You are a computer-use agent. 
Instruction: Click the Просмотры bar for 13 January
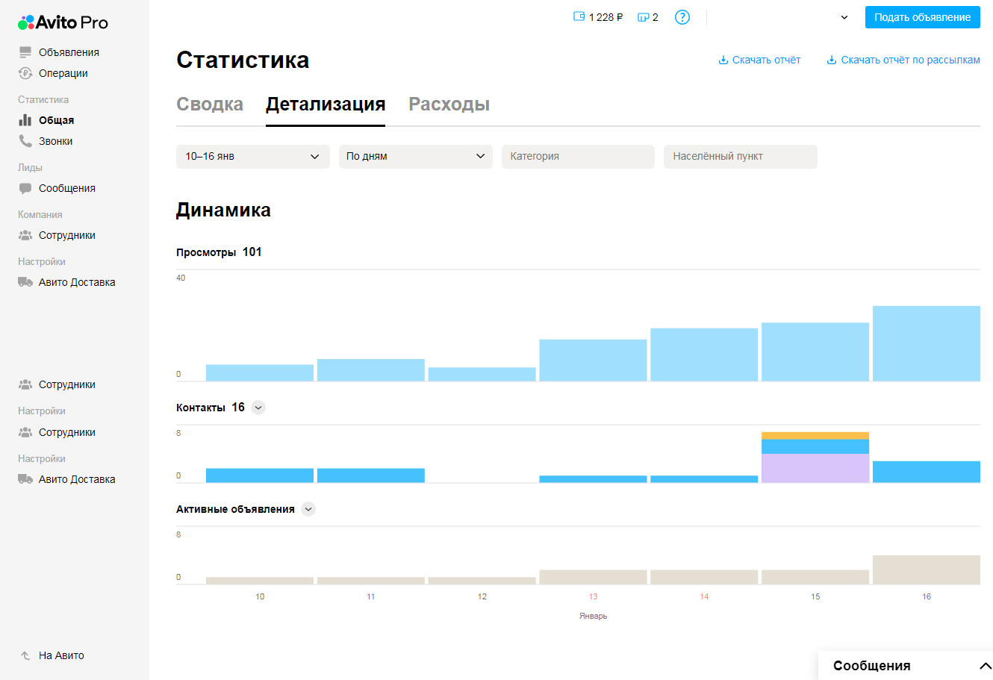point(593,361)
